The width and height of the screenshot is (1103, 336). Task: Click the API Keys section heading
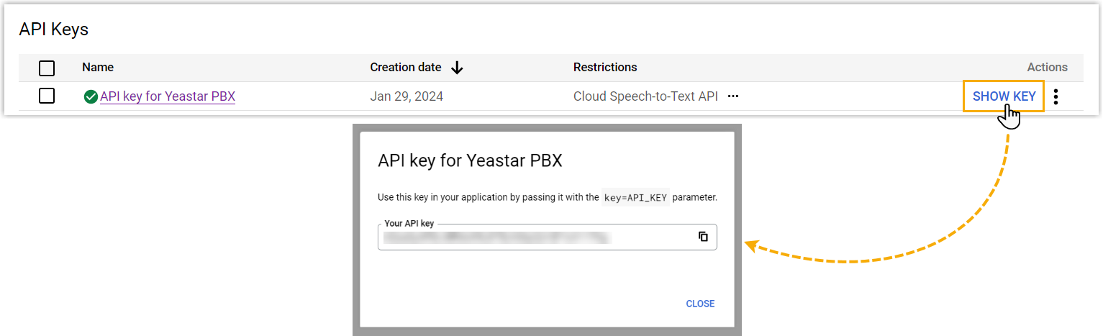click(x=53, y=29)
